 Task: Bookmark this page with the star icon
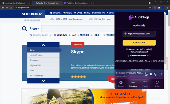tap(150, 8)
